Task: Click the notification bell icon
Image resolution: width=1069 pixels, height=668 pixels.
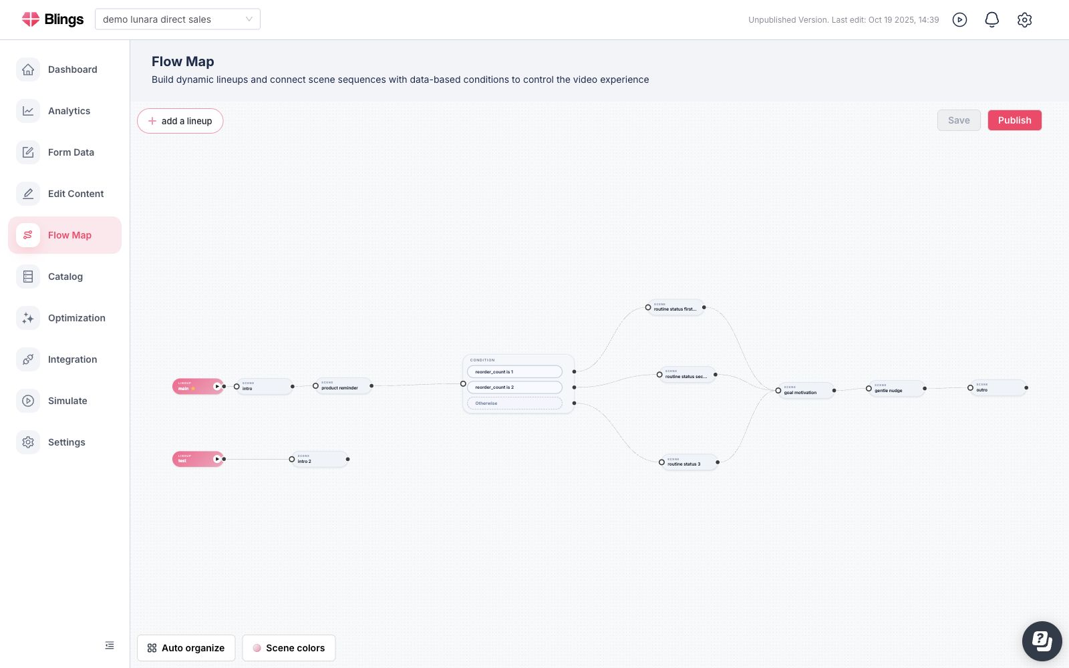Action: click(992, 20)
